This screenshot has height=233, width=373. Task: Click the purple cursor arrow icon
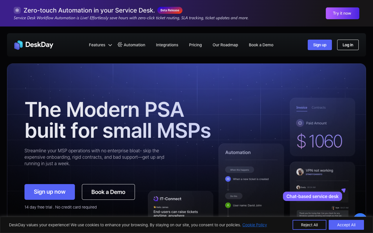pos(344,190)
